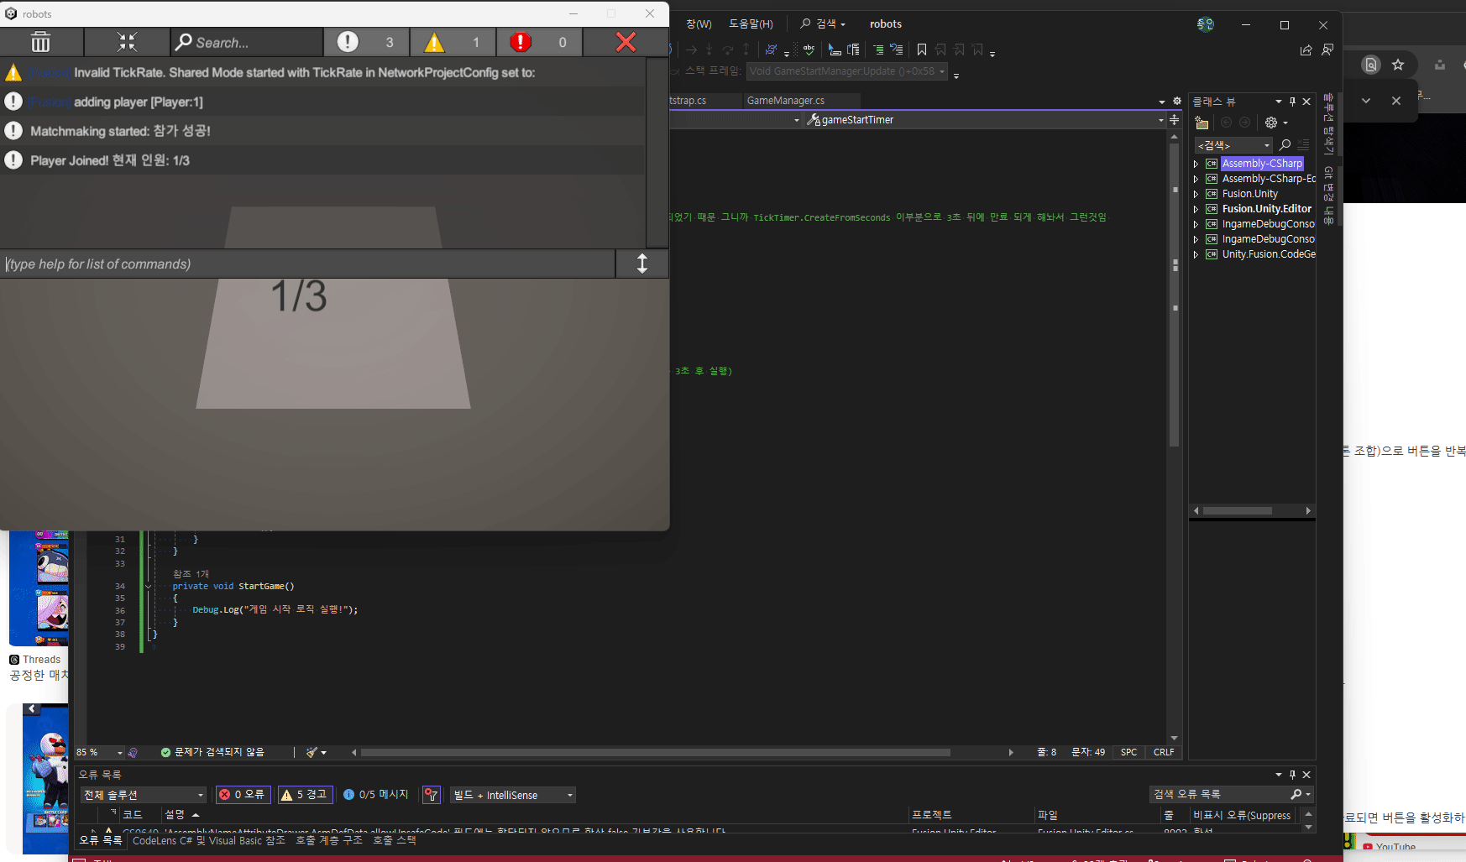
Task: Click the error list filter funnel icon
Action: coord(432,795)
